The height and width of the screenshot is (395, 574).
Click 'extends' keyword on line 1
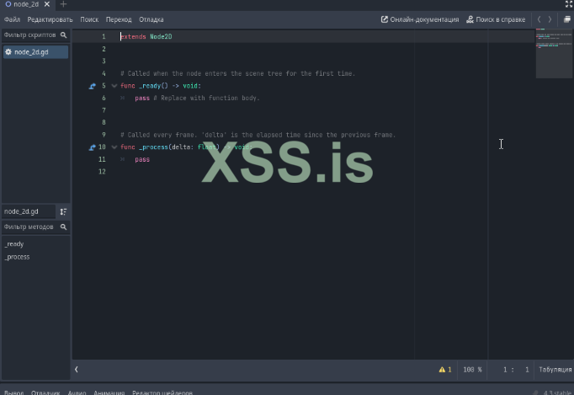click(x=133, y=37)
